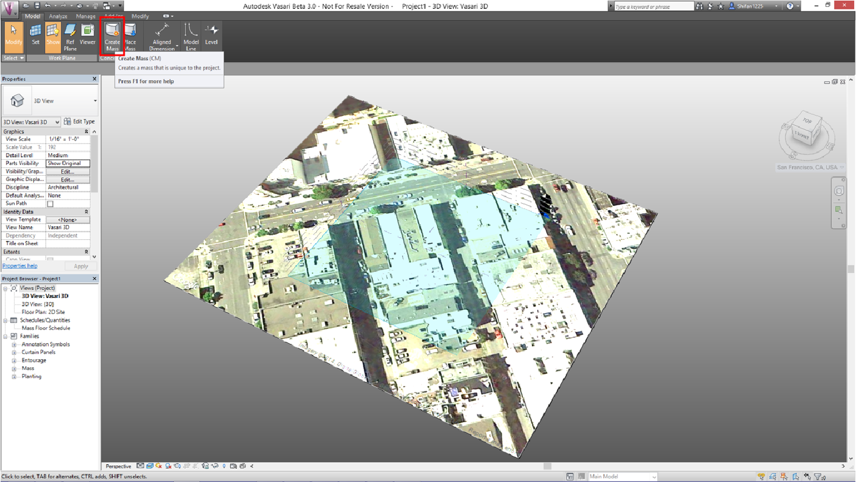Open the 3D View type selector dropdown

[x=95, y=101]
